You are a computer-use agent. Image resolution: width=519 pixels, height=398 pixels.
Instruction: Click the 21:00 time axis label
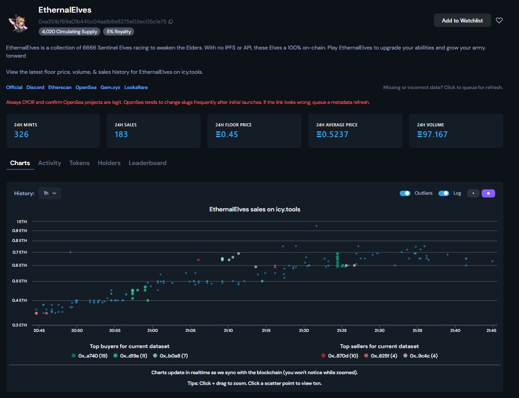click(x=153, y=330)
